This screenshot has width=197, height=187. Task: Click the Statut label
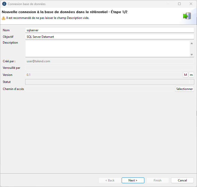(x=7, y=82)
